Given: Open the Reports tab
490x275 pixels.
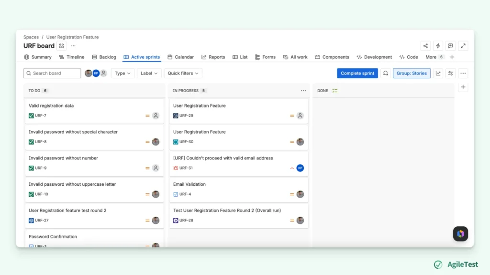Looking at the screenshot, I should tap(213, 57).
